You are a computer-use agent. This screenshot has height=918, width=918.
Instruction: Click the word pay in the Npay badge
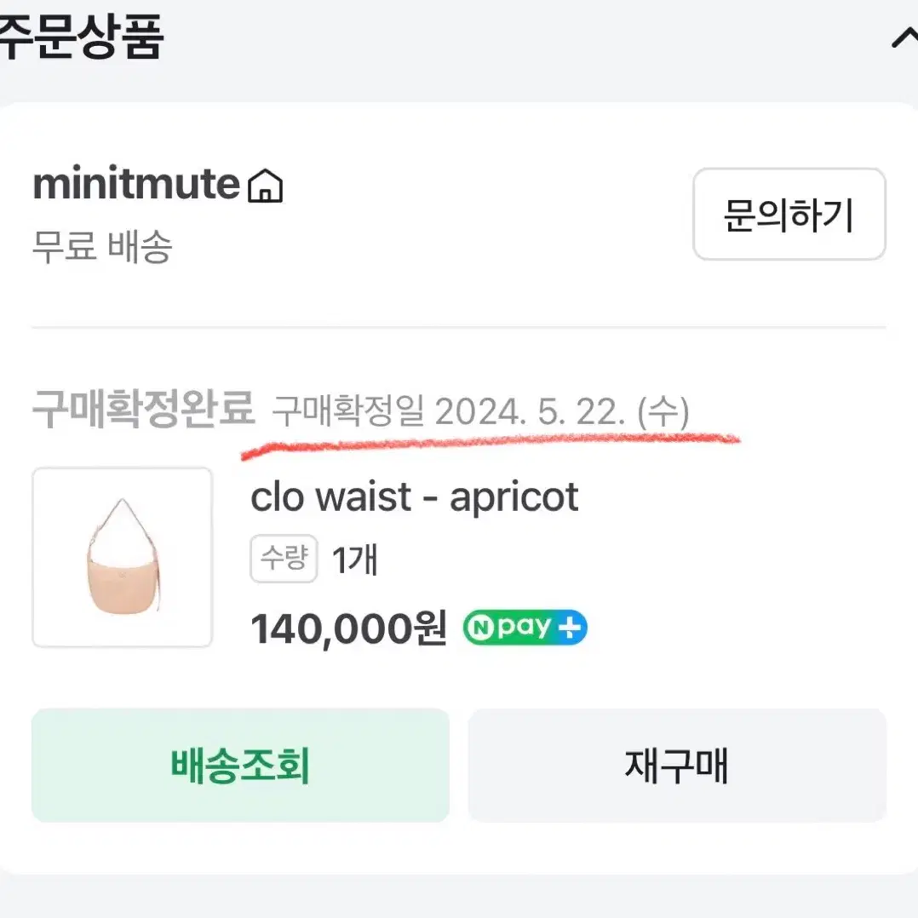(x=525, y=627)
